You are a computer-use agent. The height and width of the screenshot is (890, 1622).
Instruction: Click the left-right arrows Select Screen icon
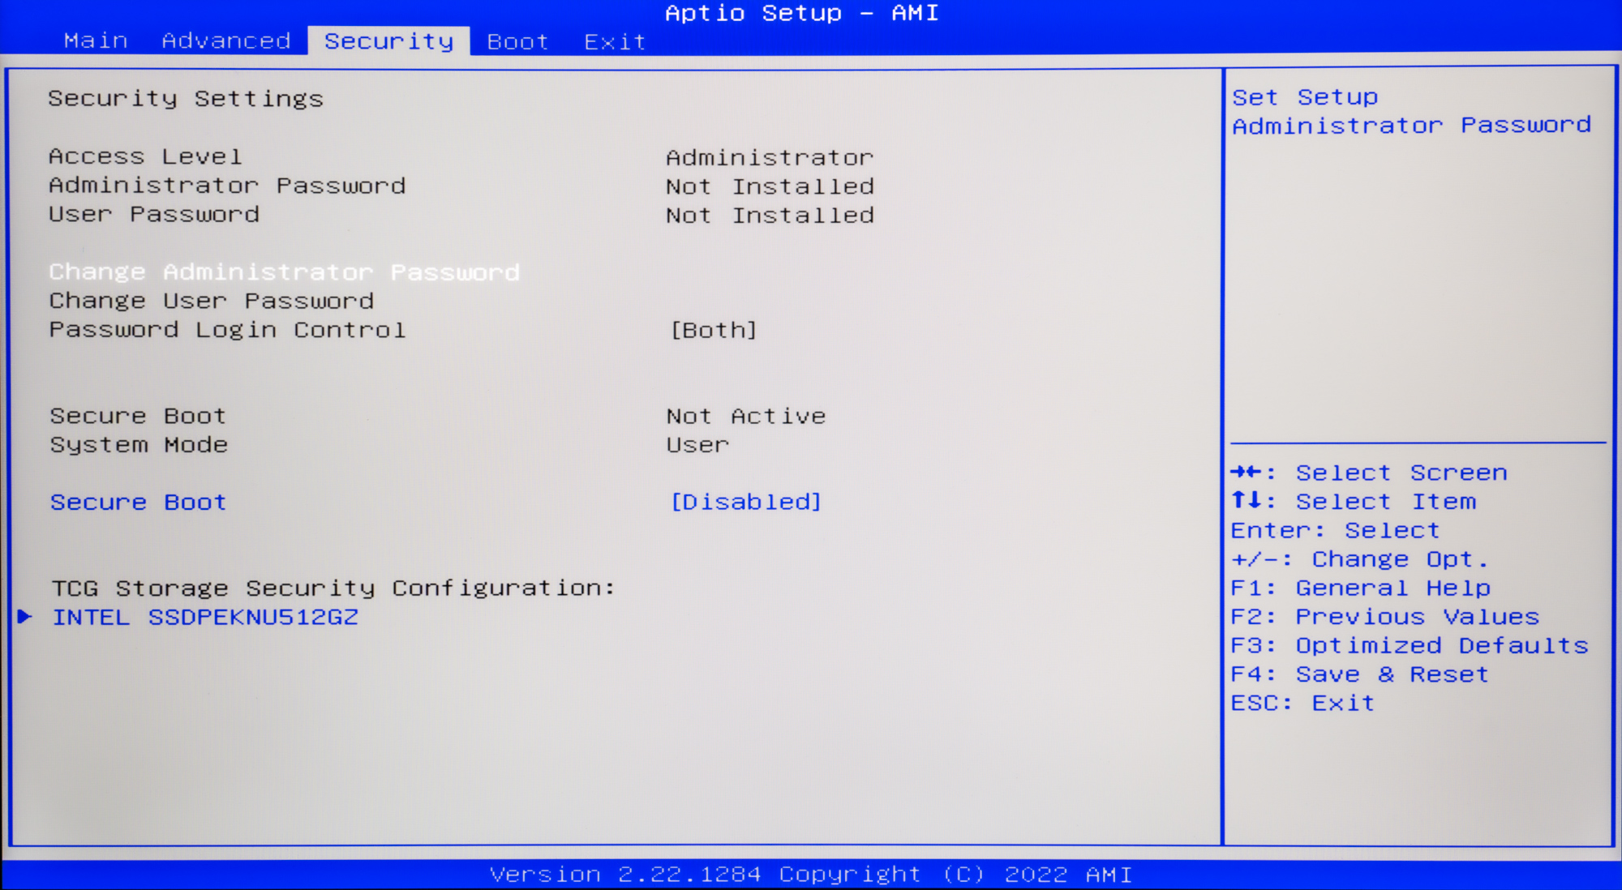(1247, 473)
